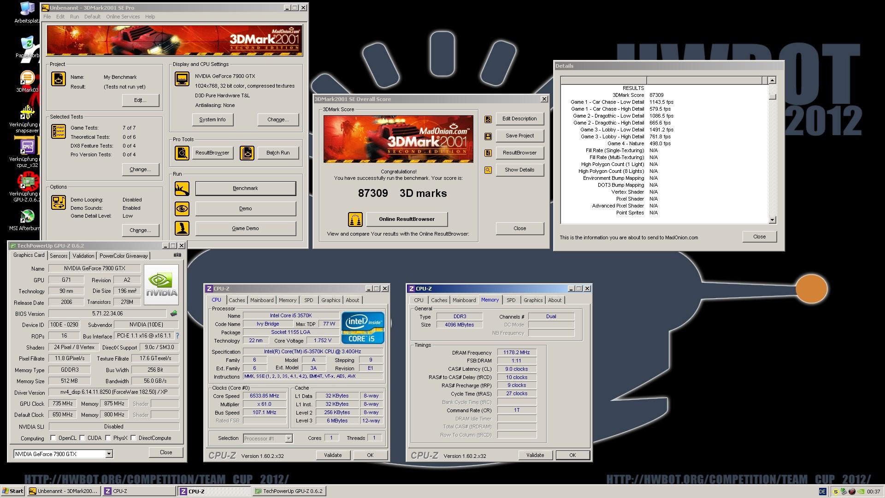Open the 3DMark03 desktop shortcut
Viewport: 885px width, 498px height.
click(27, 81)
